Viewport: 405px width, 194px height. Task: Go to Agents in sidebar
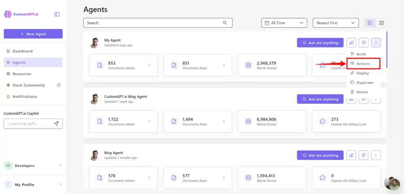[33, 62]
